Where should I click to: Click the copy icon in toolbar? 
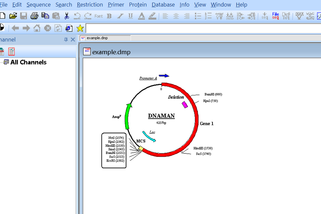pyautogui.click(x=45, y=16)
